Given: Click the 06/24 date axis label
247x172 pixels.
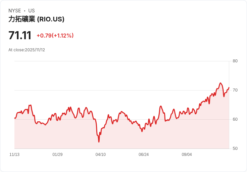Looking at the screenshot, I should click(x=144, y=155).
